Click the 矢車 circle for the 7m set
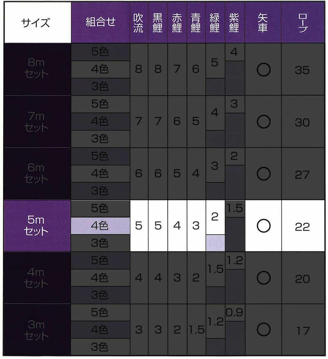 click(x=263, y=122)
